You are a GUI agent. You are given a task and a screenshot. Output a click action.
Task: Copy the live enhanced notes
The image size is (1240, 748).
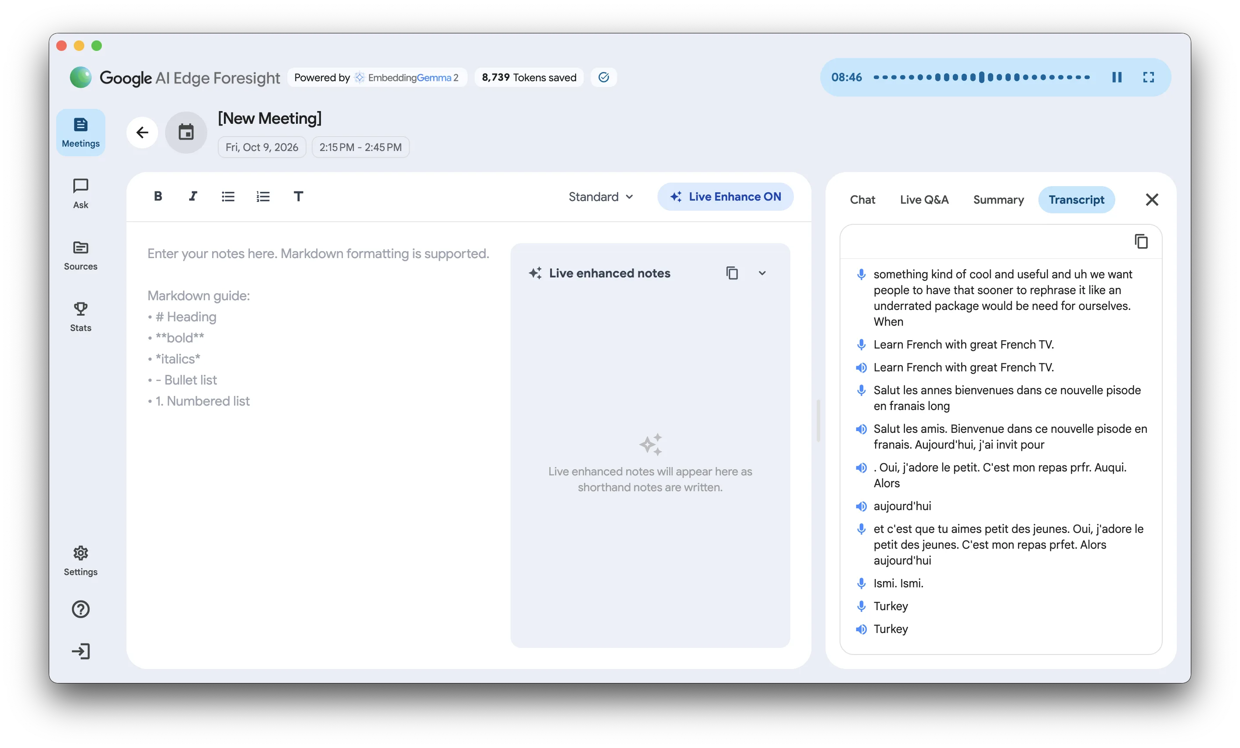click(x=732, y=273)
